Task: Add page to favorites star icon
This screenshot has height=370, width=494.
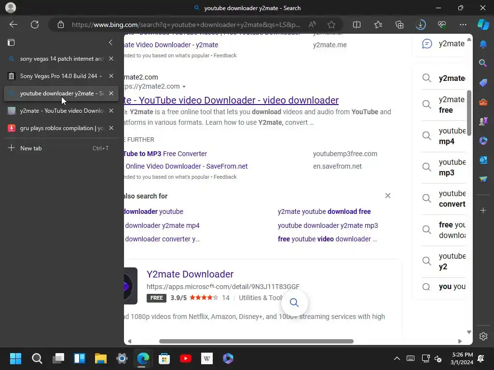Action: (x=331, y=25)
